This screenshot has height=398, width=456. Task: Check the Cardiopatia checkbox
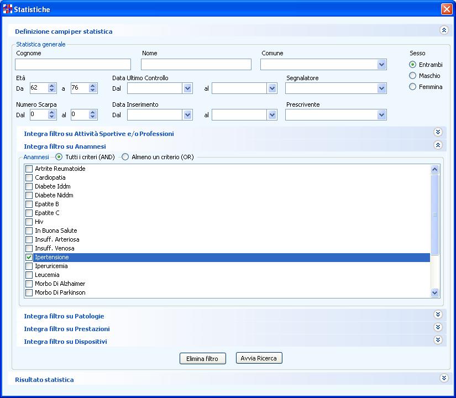coord(29,178)
